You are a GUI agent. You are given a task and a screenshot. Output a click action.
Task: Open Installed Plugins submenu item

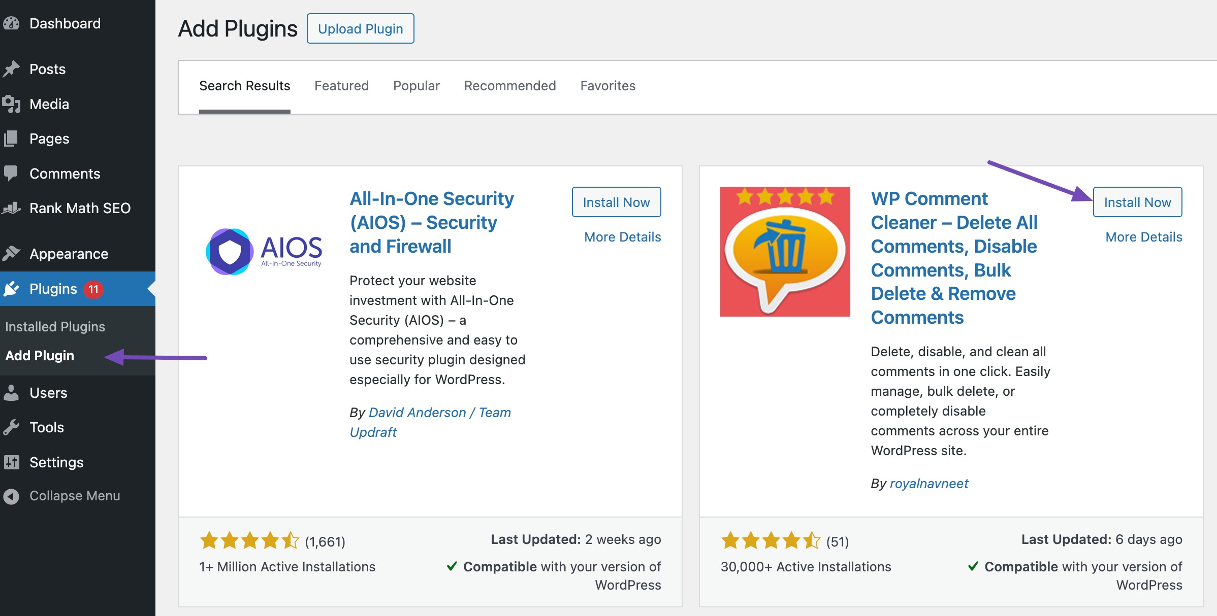[x=55, y=327]
